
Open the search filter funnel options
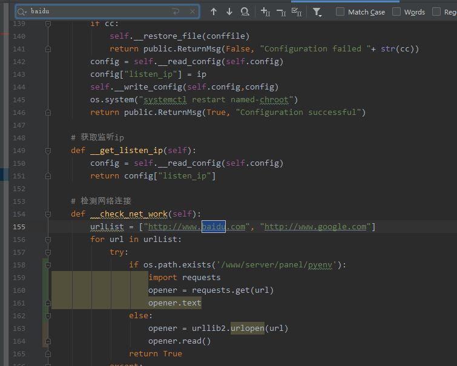pyautogui.click(x=317, y=11)
